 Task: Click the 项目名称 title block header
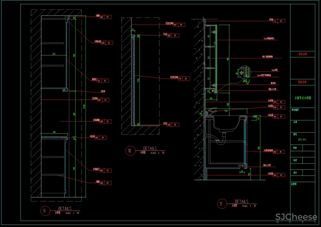(x=303, y=54)
